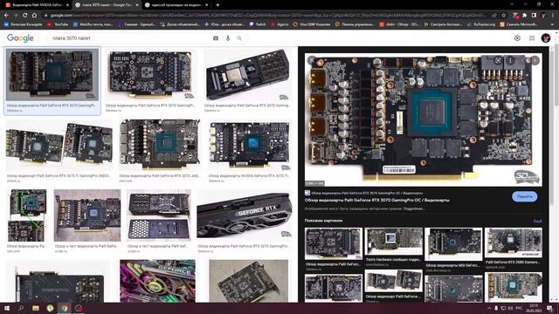
Task: Open first similar image thumbnail
Action: click(334, 243)
